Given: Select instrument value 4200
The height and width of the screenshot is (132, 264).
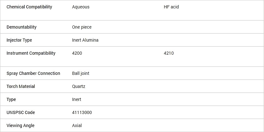Looking at the screenshot, I should coord(77,53).
